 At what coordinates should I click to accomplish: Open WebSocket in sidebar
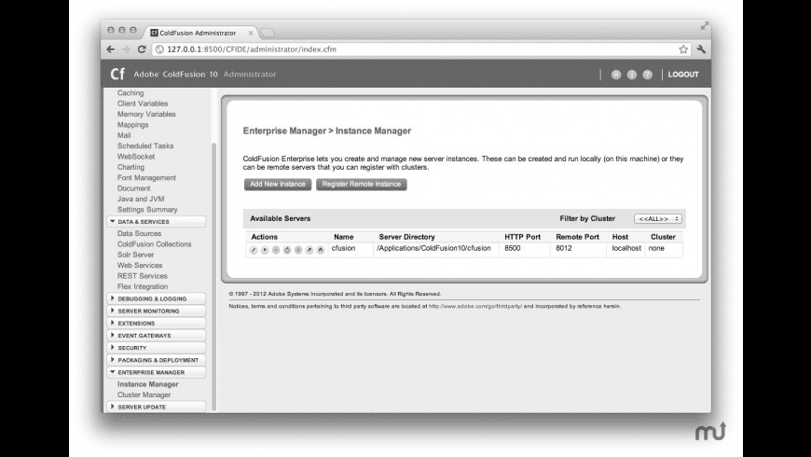click(x=136, y=157)
